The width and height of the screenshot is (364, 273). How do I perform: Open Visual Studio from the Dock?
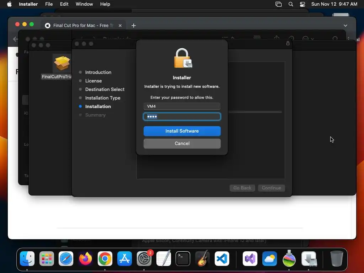250,259
